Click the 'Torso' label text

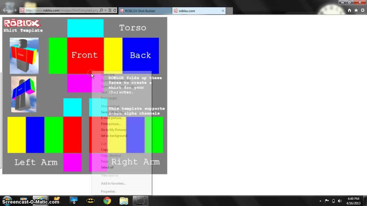133,28
